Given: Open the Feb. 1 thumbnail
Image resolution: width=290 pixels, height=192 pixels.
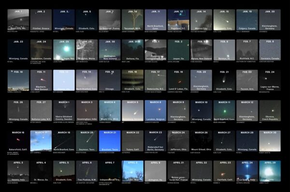Looking at the screenshot, I should [x=156, y=50].
